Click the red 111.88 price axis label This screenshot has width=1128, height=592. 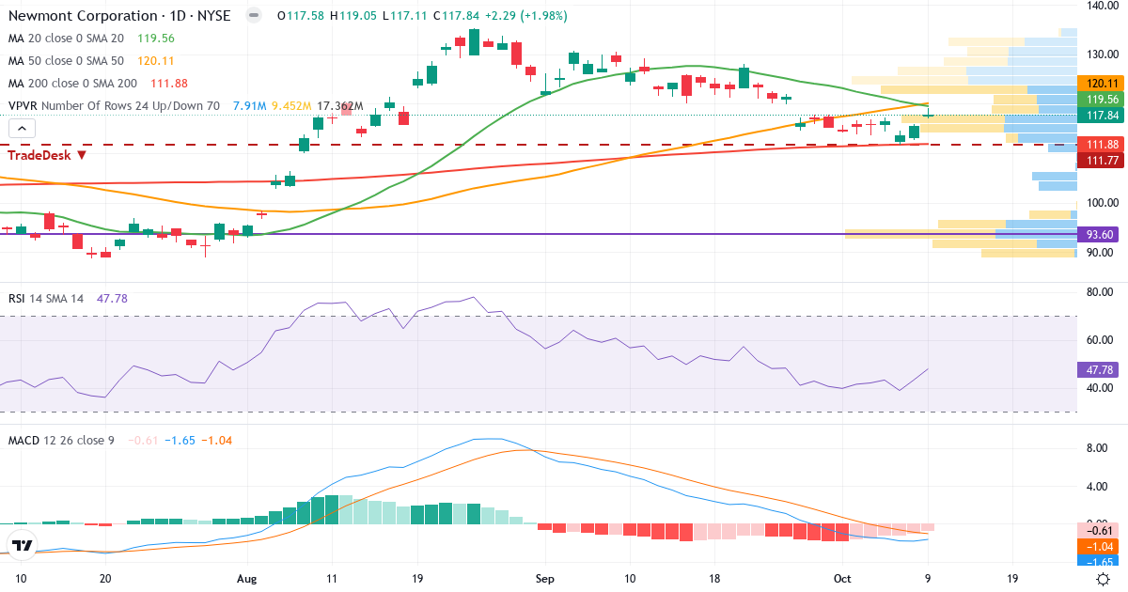(1101, 144)
